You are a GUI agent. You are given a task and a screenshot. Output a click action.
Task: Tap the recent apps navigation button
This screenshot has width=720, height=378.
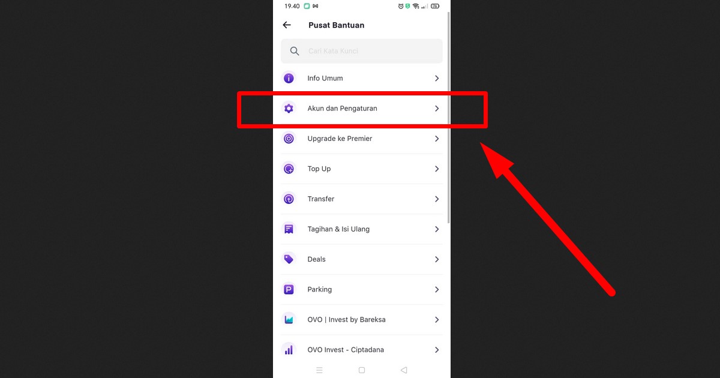[319, 370]
